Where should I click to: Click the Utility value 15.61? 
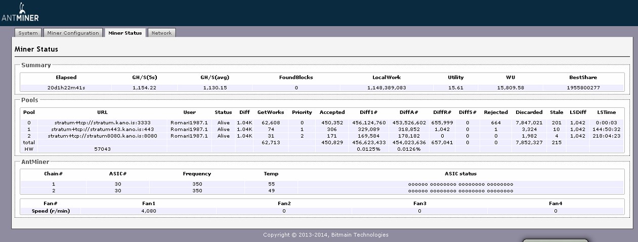coord(456,88)
